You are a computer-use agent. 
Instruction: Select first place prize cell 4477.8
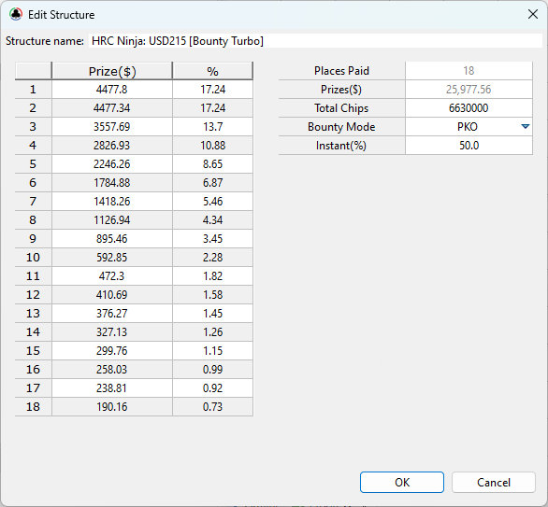pos(112,90)
